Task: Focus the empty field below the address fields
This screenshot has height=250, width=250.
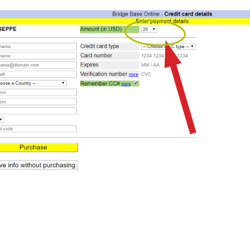Action: 38,111
